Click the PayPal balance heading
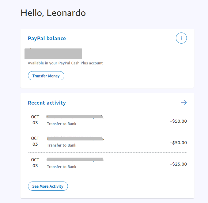The height and width of the screenshot is (203, 208). [47, 38]
